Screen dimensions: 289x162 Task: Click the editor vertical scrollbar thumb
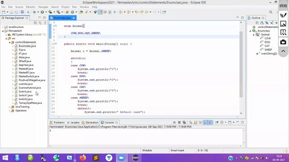pos(241,64)
